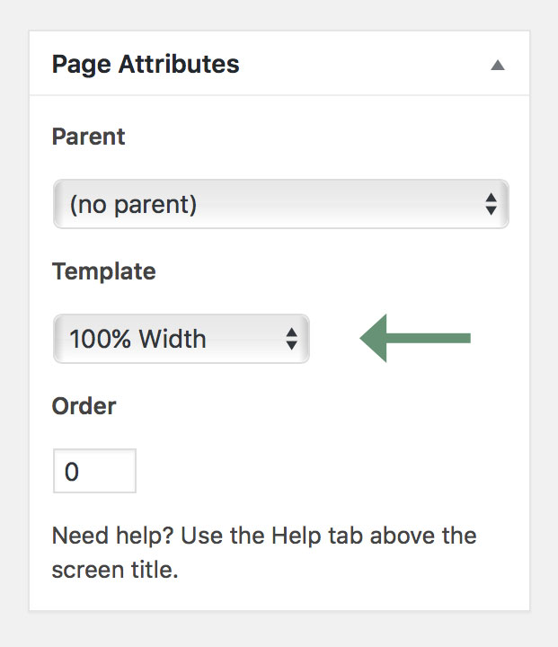Collapse the Page Attributes panel triangle
The width and height of the screenshot is (558, 647).
pyautogui.click(x=497, y=66)
